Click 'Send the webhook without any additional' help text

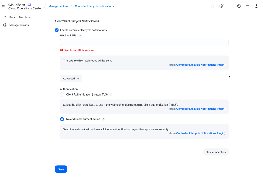tap(116, 129)
